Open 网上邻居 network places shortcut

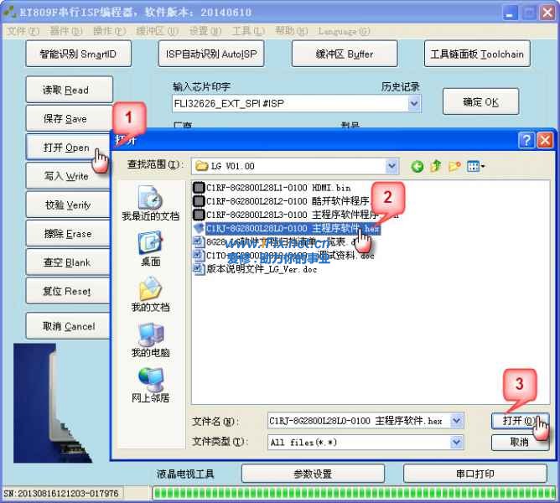pos(150,386)
